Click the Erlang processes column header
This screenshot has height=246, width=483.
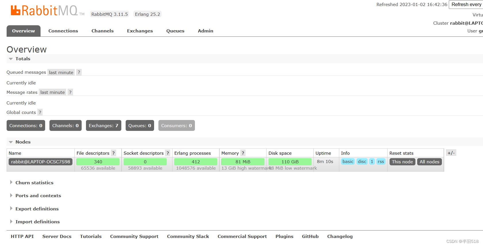pos(193,153)
